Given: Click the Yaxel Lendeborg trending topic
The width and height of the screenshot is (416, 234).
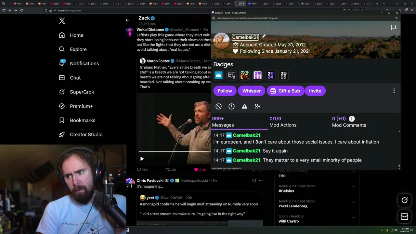Looking at the screenshot, I should 293,206.
